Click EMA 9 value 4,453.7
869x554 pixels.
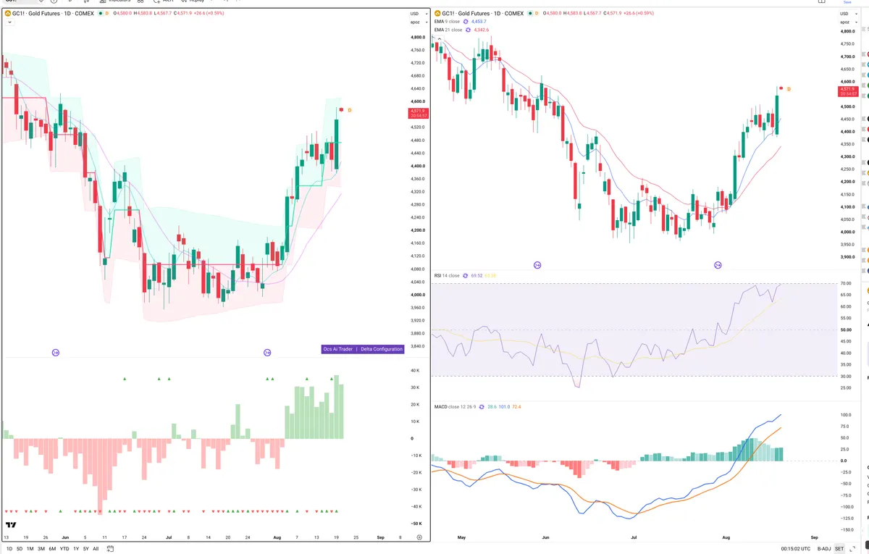479,22
